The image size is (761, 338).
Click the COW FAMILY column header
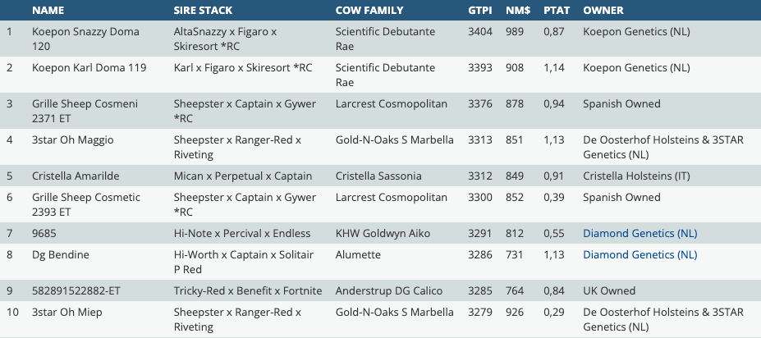pyautogui.click(x=369, y=11)
